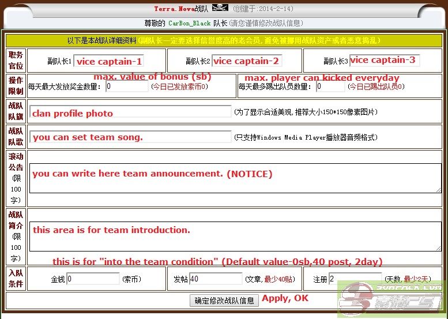
Task: Click the 注册 registration days field
Action: pyautogui.click(x=355, y=279)
